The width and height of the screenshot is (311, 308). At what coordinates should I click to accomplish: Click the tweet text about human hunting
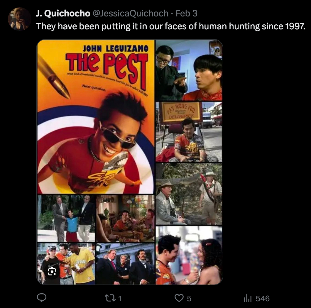171,26
